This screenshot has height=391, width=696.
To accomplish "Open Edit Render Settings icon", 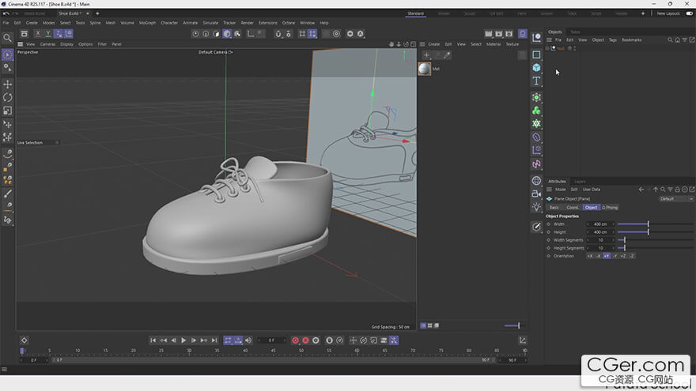I will pos(509,34).
